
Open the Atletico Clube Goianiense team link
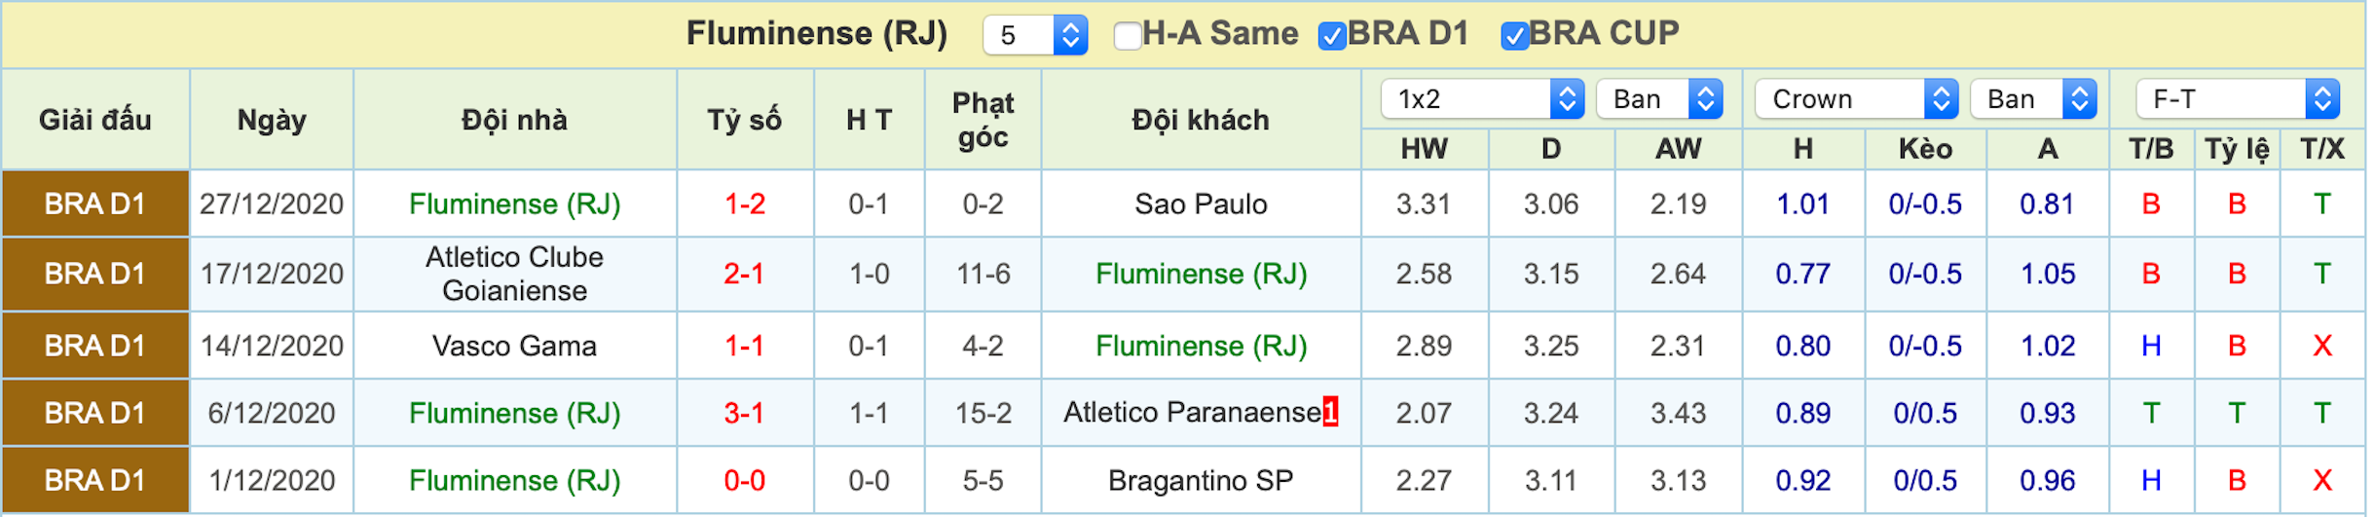(x=514, y=274)
